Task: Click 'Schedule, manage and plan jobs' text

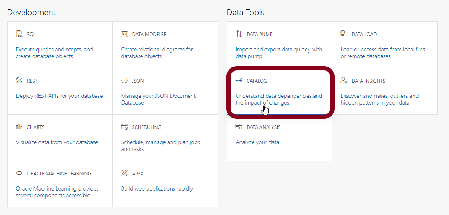Action: (x=161, y=145)
